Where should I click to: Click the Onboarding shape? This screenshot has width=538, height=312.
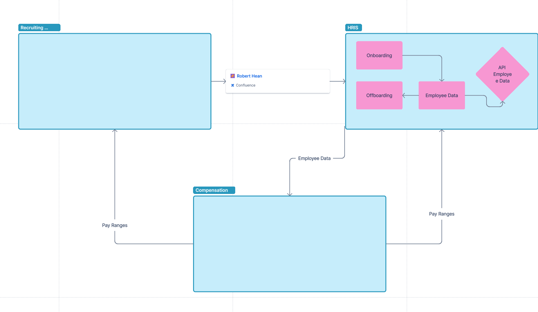379,55
